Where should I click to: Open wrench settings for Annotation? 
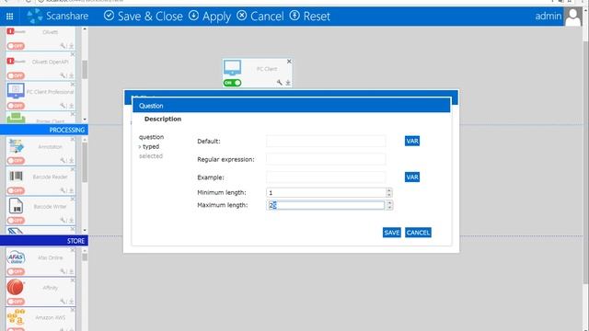[63, 161]
